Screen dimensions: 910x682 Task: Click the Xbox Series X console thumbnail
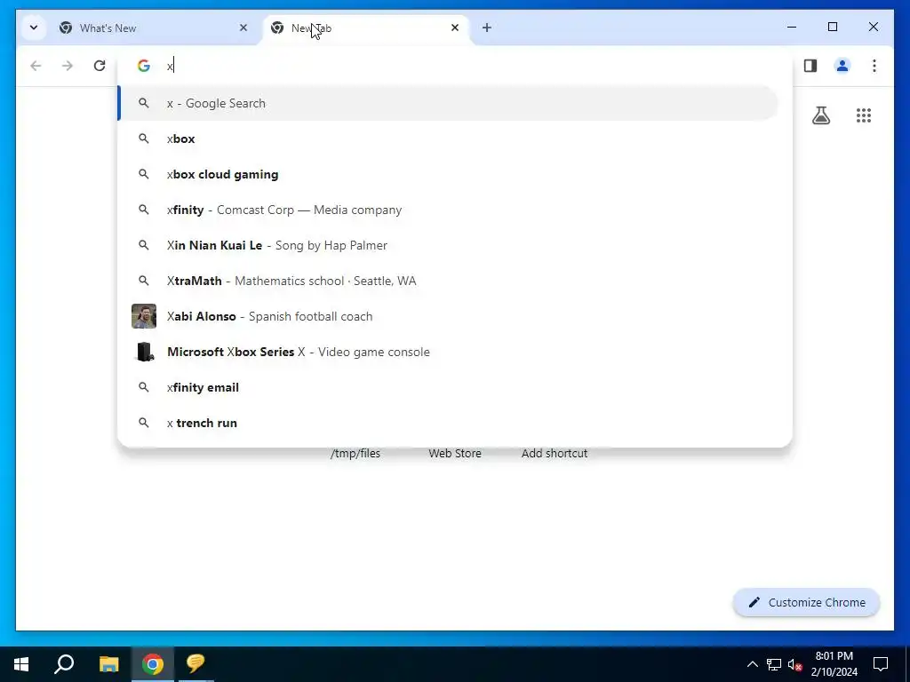pyautogui.click(x=144, y=352)
